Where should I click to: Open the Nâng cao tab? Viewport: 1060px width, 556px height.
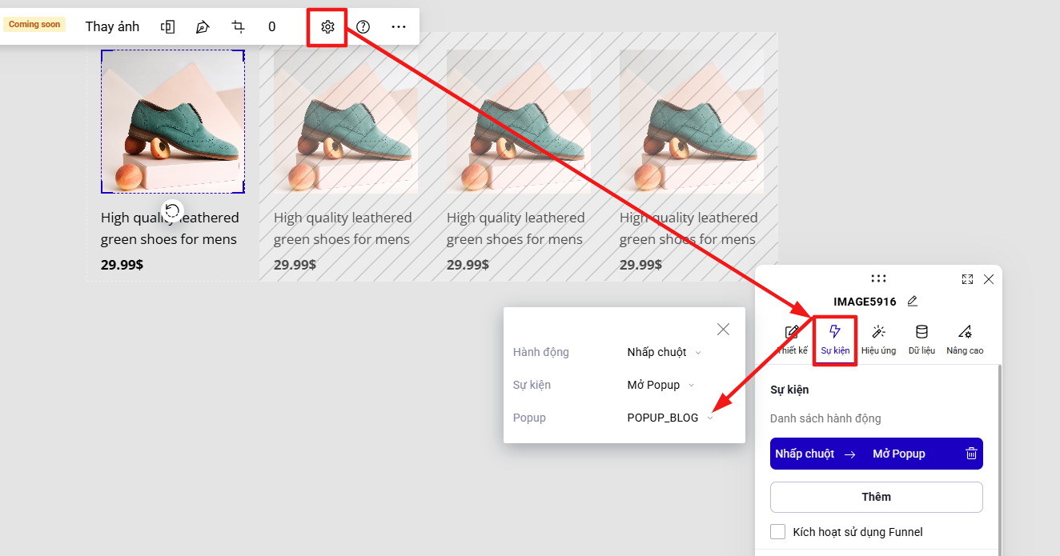[965, 340]
